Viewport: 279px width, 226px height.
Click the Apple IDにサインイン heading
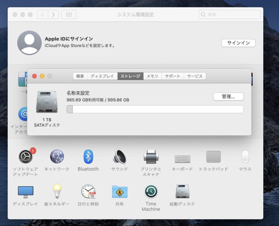[69, 39]
